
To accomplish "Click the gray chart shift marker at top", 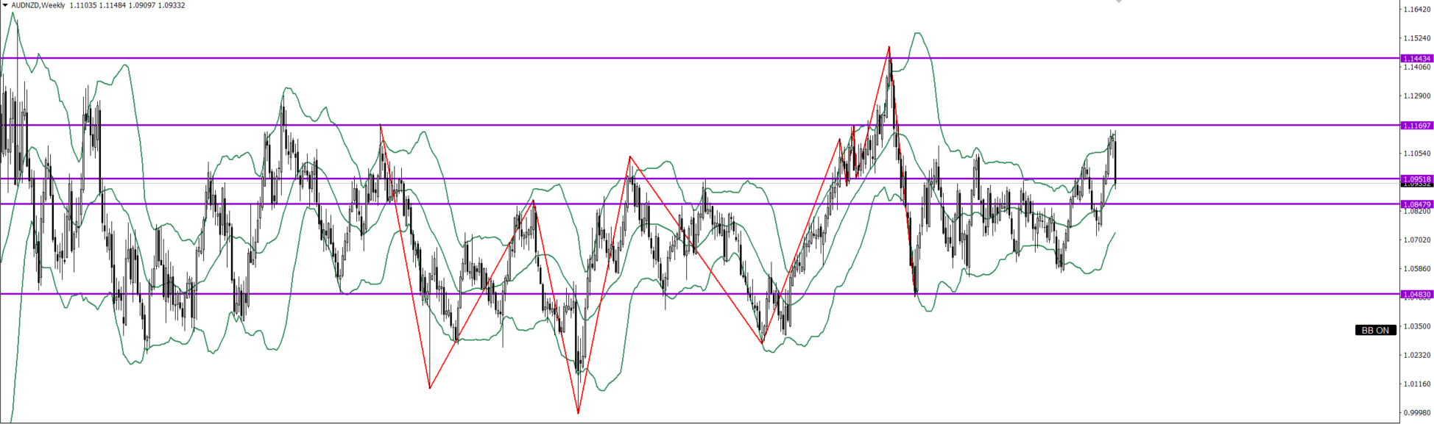I will (1118, 2).
